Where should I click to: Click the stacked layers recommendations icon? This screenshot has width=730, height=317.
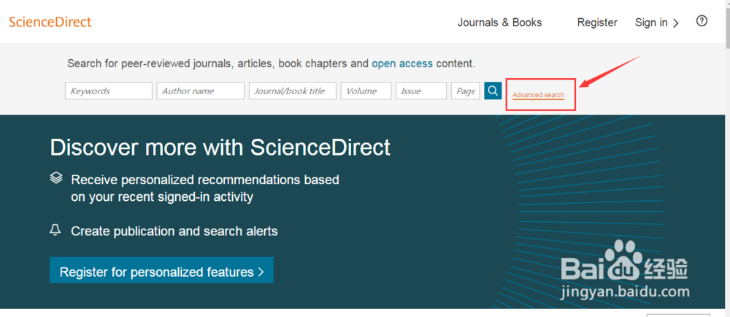(56, 178)
